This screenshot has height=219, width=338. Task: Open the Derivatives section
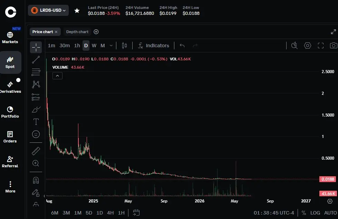coord(10,88)
